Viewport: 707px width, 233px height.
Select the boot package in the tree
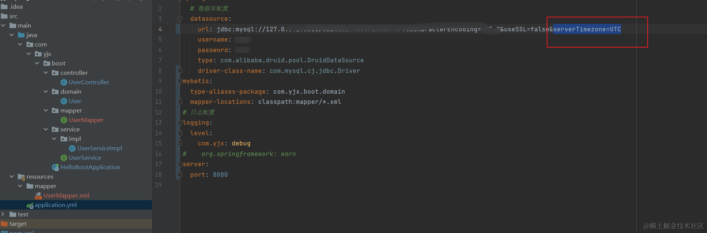click(x=59, y=63)
